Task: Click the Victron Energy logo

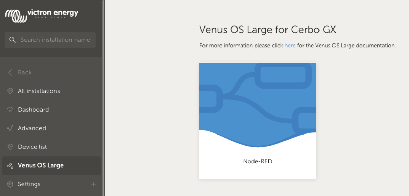Action: coord(42,15)
